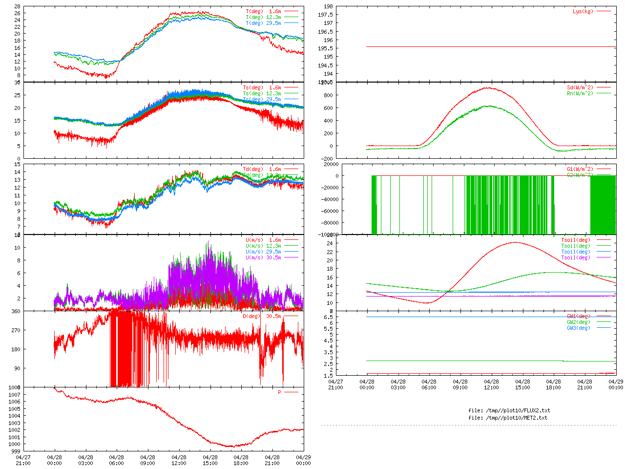625x469 pixels.
Task: Click the red T(deg) 1.6m legend line
Action: [x=292, y=11]
